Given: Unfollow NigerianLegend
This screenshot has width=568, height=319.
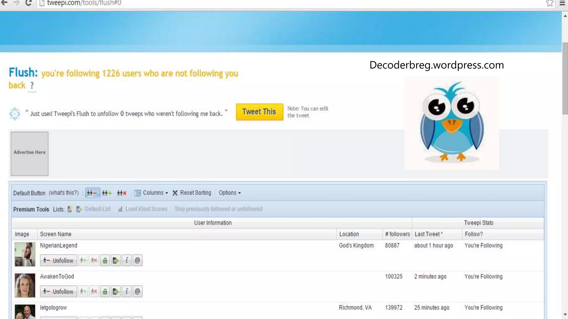Looking at the screenshot, I should 59,261.
